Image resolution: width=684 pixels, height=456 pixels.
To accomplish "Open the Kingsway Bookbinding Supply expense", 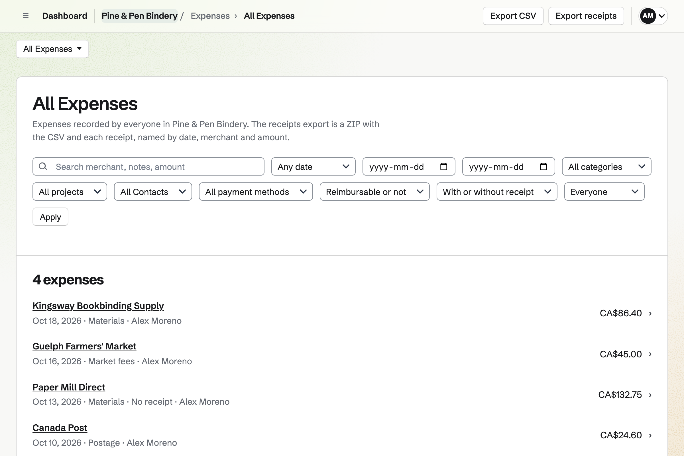I will (98, 306).
